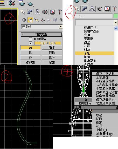The height and width of the screenshot is (149, 118).
Task: Select the 椭圆 ellipse button
Action: 52,53
